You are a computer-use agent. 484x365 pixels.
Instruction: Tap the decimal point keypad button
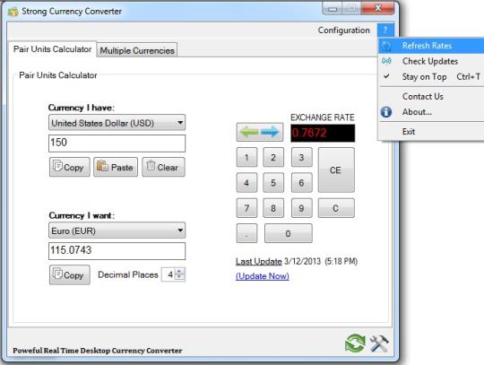pyautogui.click(x=246, y=233)
